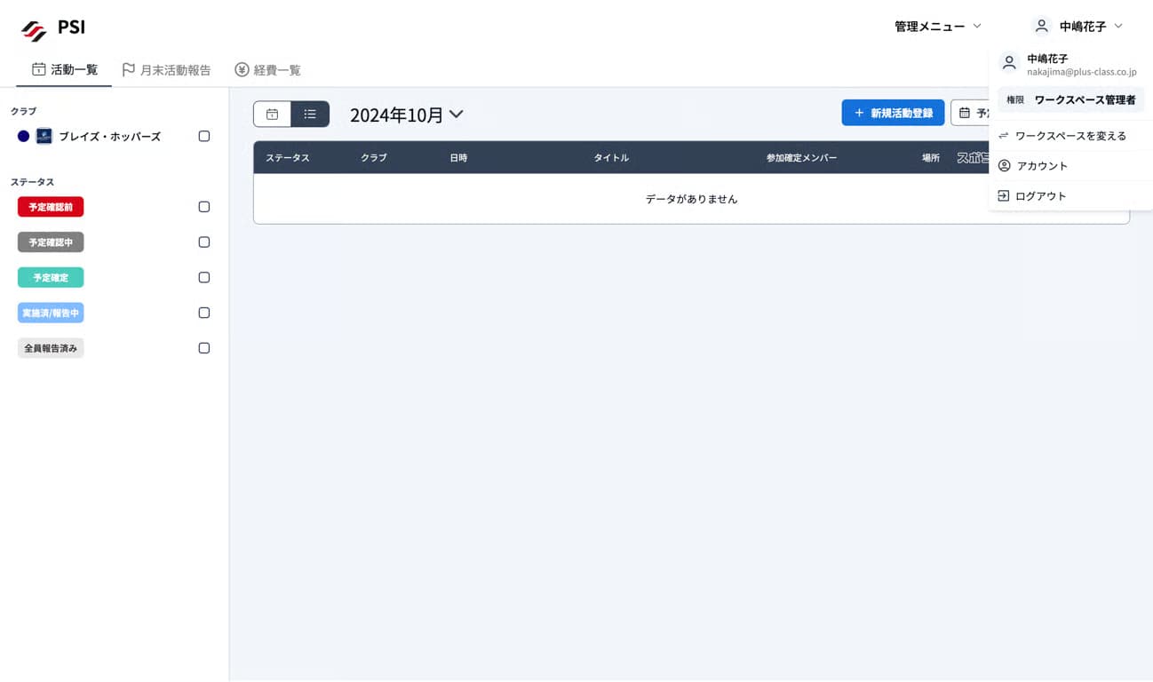Click the ログアウト exit icon
Image resolution: width=1153 pixels, height=682 pixels.
[1004, 196]
